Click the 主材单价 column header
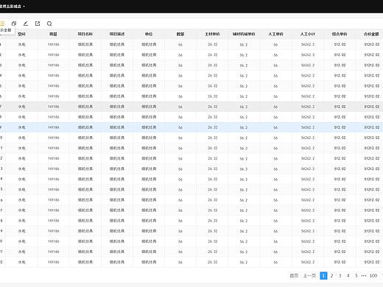The width and height of the screenshot is (383, 287). pos(212,34)
